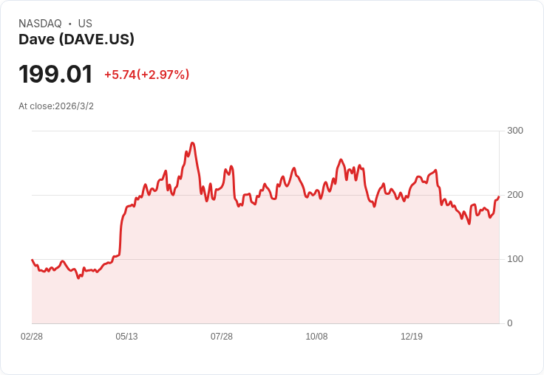
Task: Click the 200 value on the y-axis
Action: [x=514, y=195]
